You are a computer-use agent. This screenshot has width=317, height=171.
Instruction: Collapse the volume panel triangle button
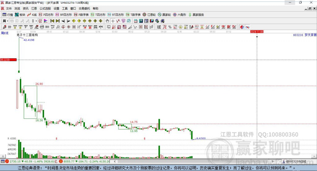coord(3,156)
